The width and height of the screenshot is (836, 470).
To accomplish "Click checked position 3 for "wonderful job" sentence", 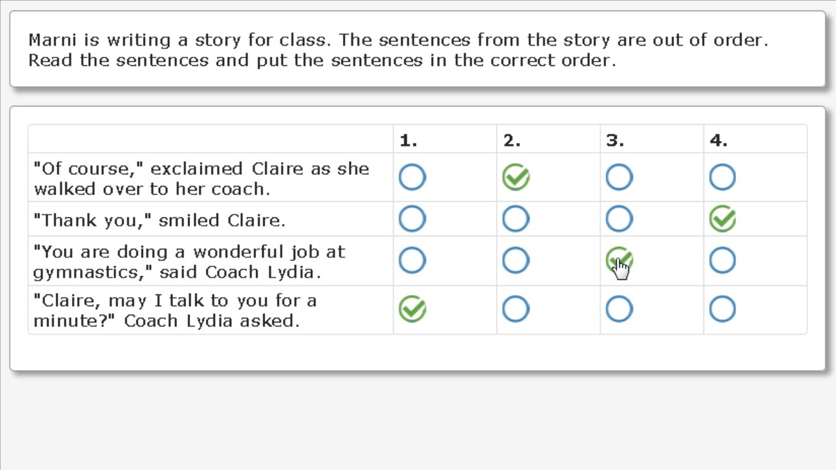I will pyautogui.click(x=619, y=260).
